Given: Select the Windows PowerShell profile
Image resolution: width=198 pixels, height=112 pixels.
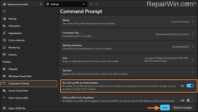Looking at the screenshot, I should point(29,76).
